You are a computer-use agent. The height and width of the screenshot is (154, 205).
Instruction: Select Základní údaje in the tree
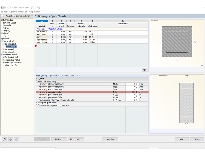coord(9,23)
